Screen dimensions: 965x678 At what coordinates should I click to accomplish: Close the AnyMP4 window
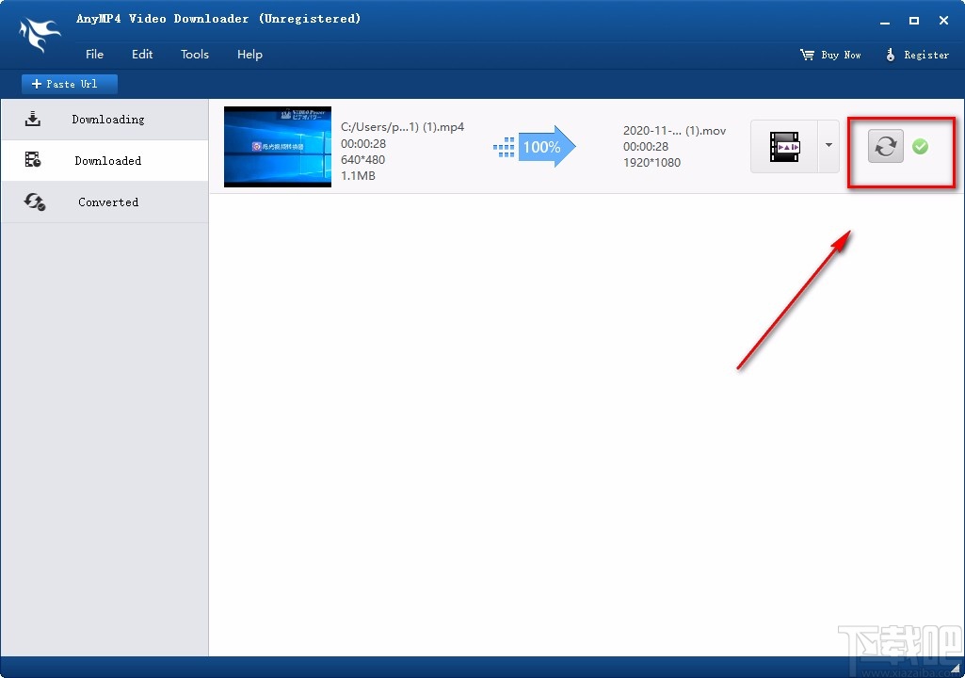tap(943, 21)
